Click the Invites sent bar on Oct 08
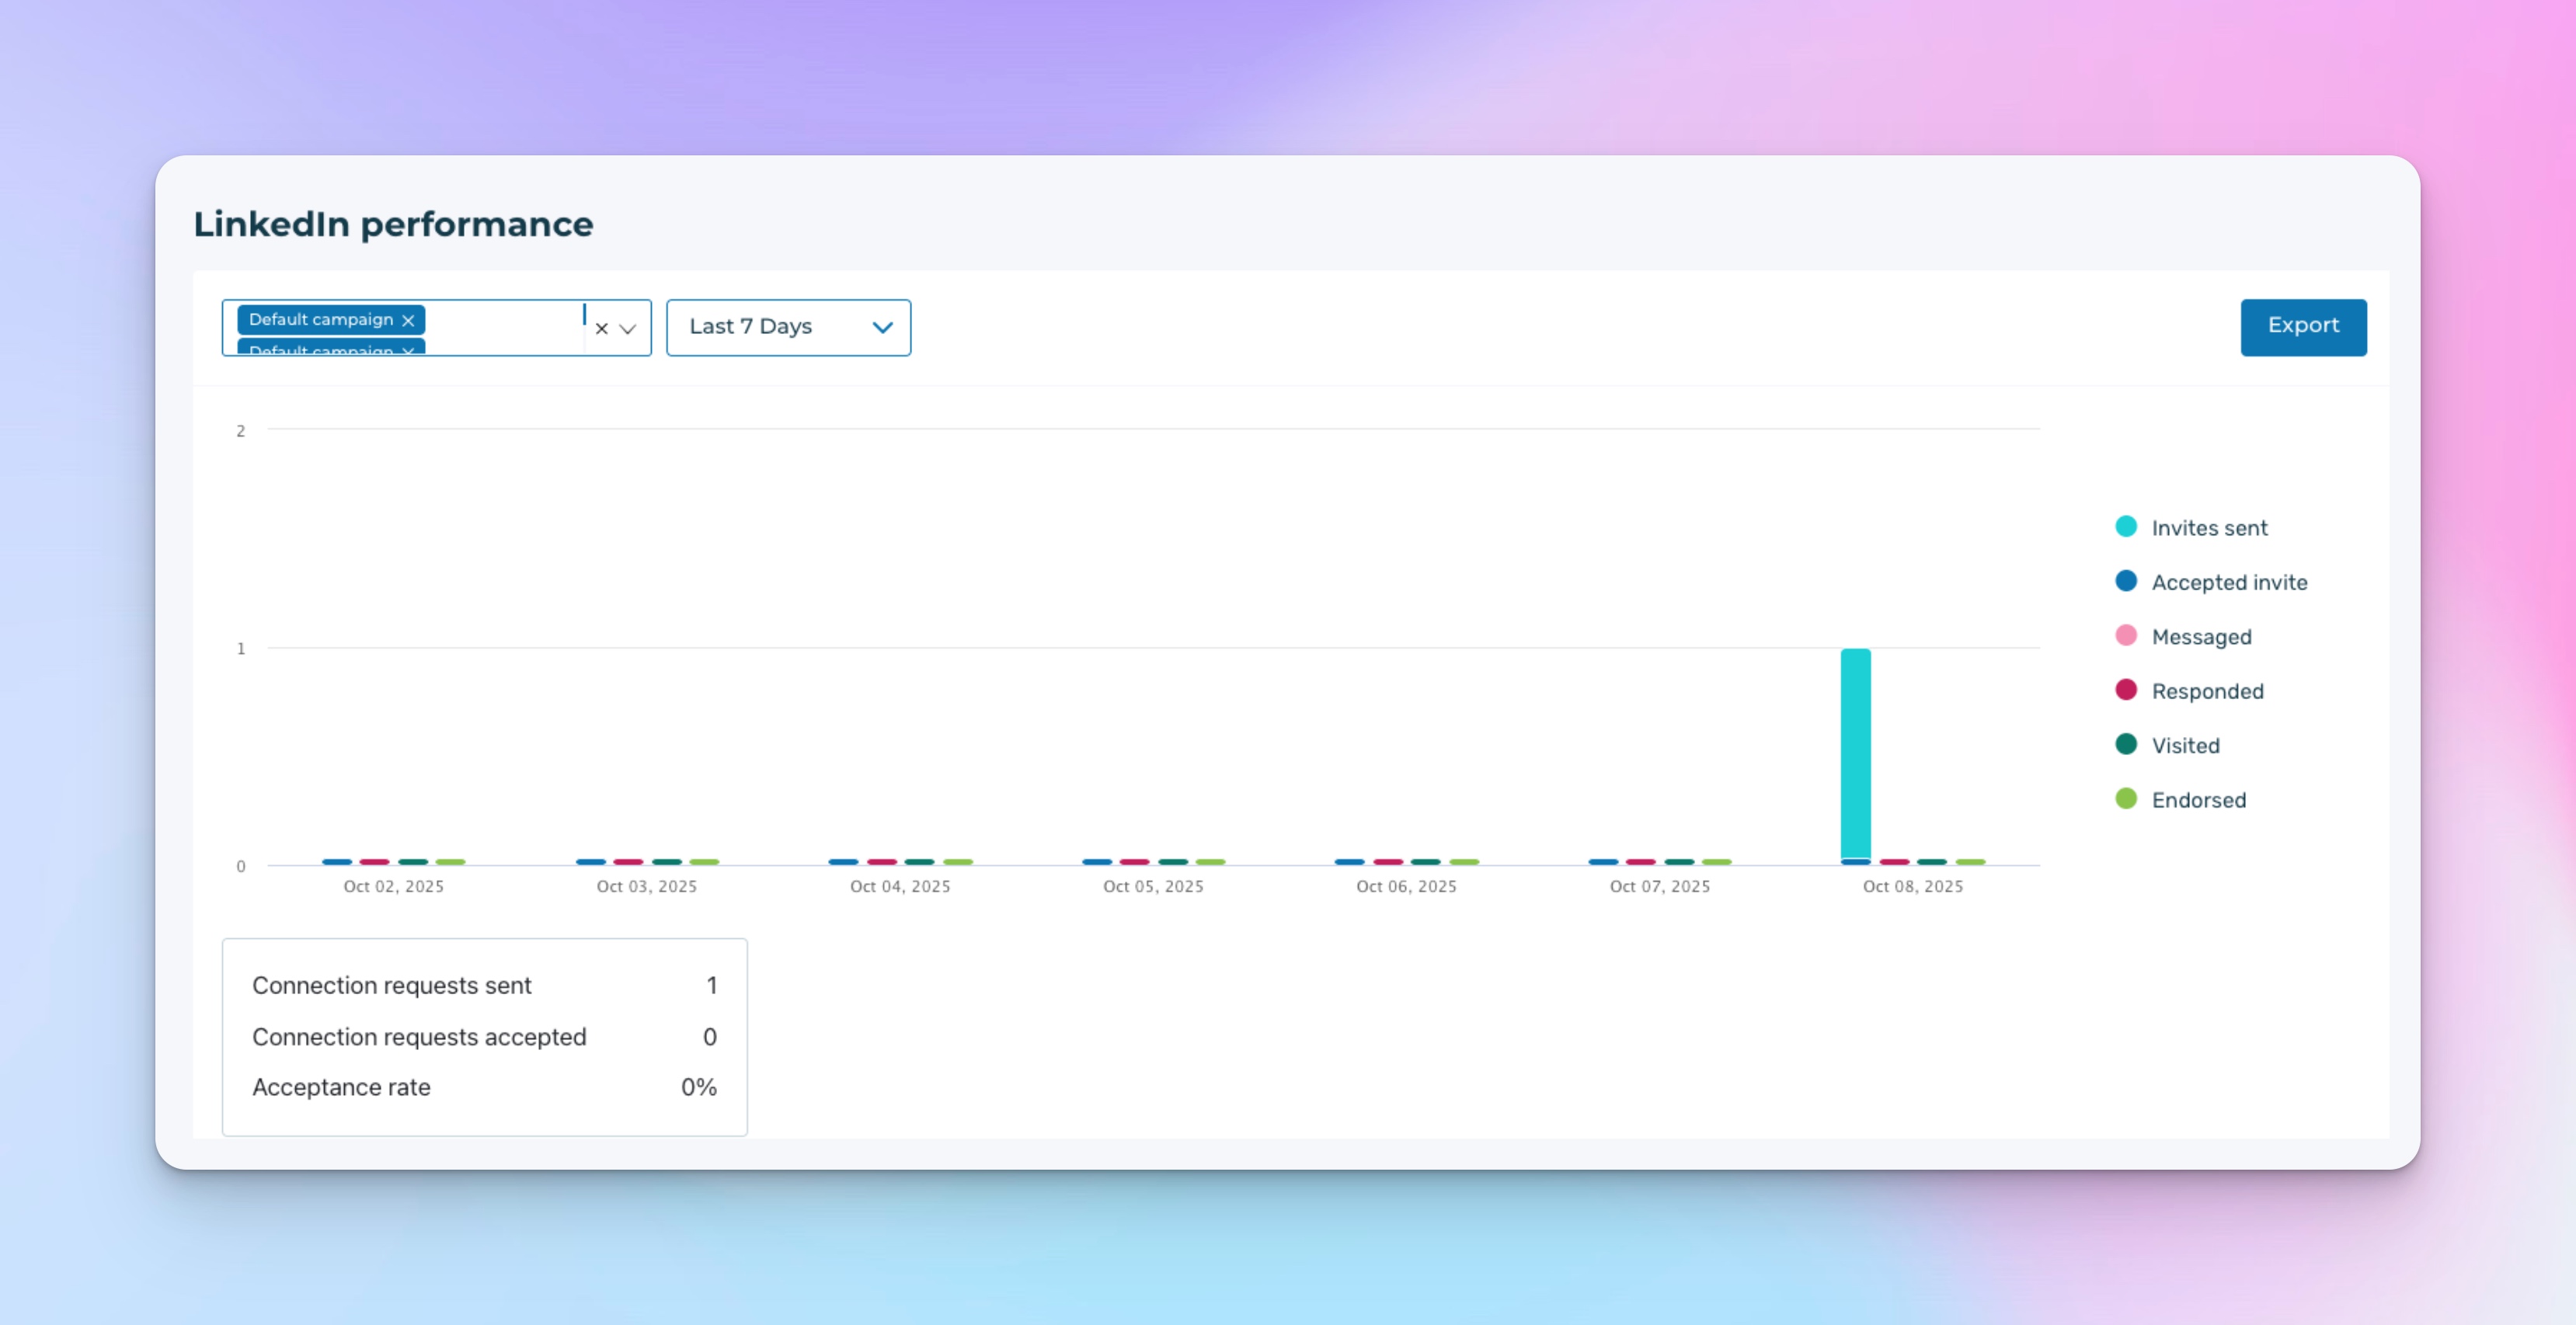 coord(1855,752)
